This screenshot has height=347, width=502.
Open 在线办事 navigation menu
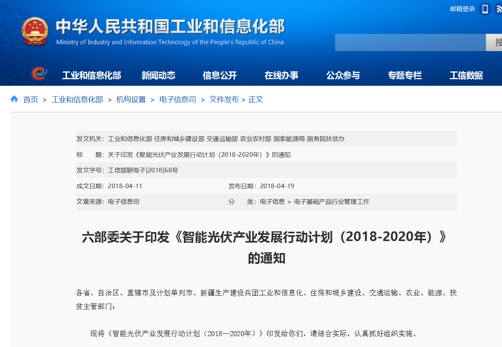point(281,76)
